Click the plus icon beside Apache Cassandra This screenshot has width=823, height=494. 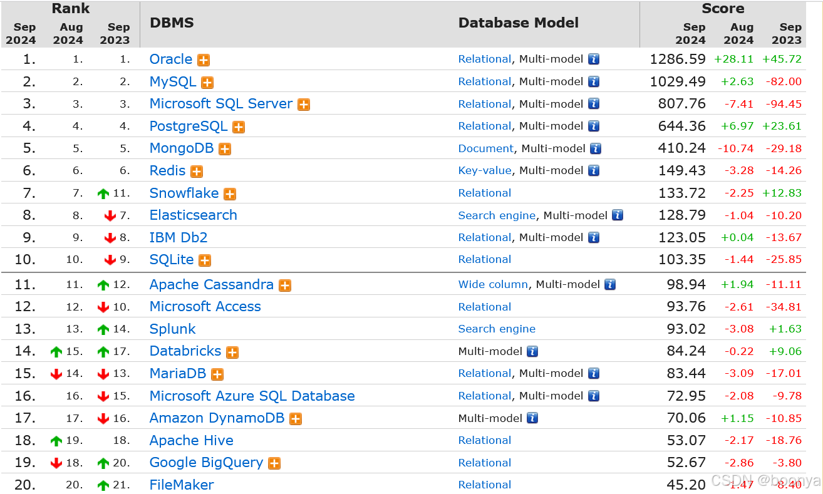285,286
